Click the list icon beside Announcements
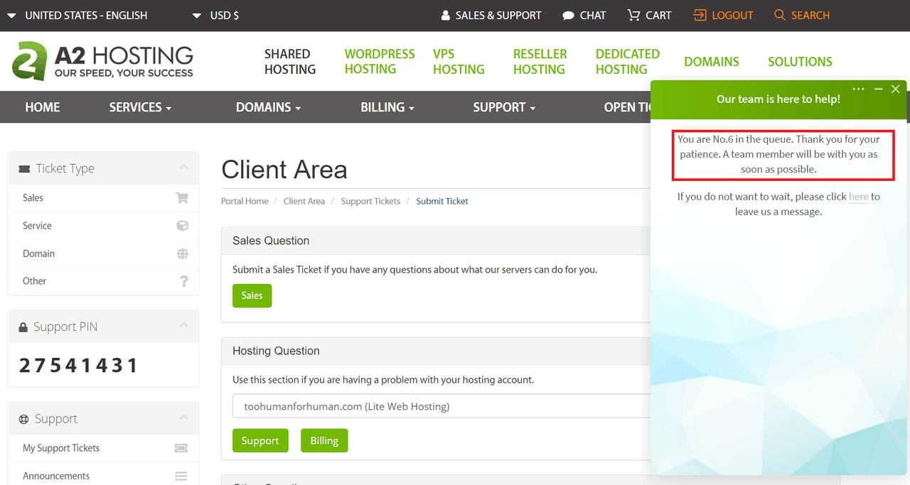Screen dimensions: 910x485 click(x=181, y=476)
